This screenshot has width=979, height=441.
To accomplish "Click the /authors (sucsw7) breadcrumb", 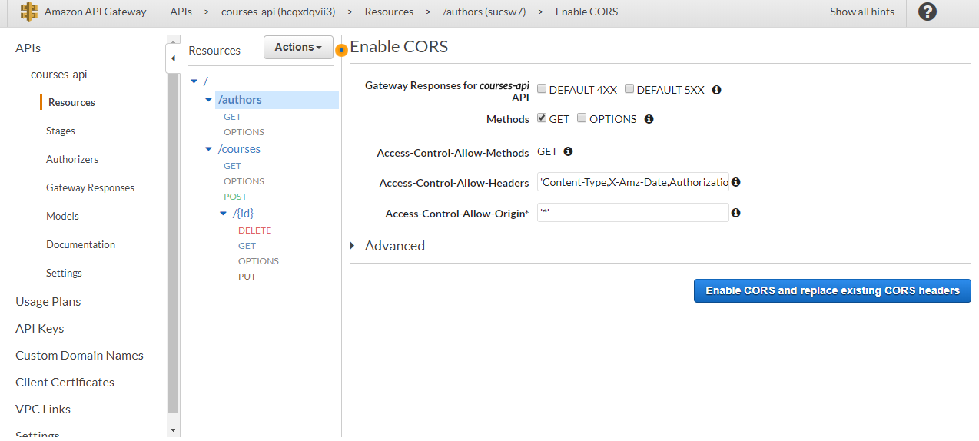I will (485, 12).
